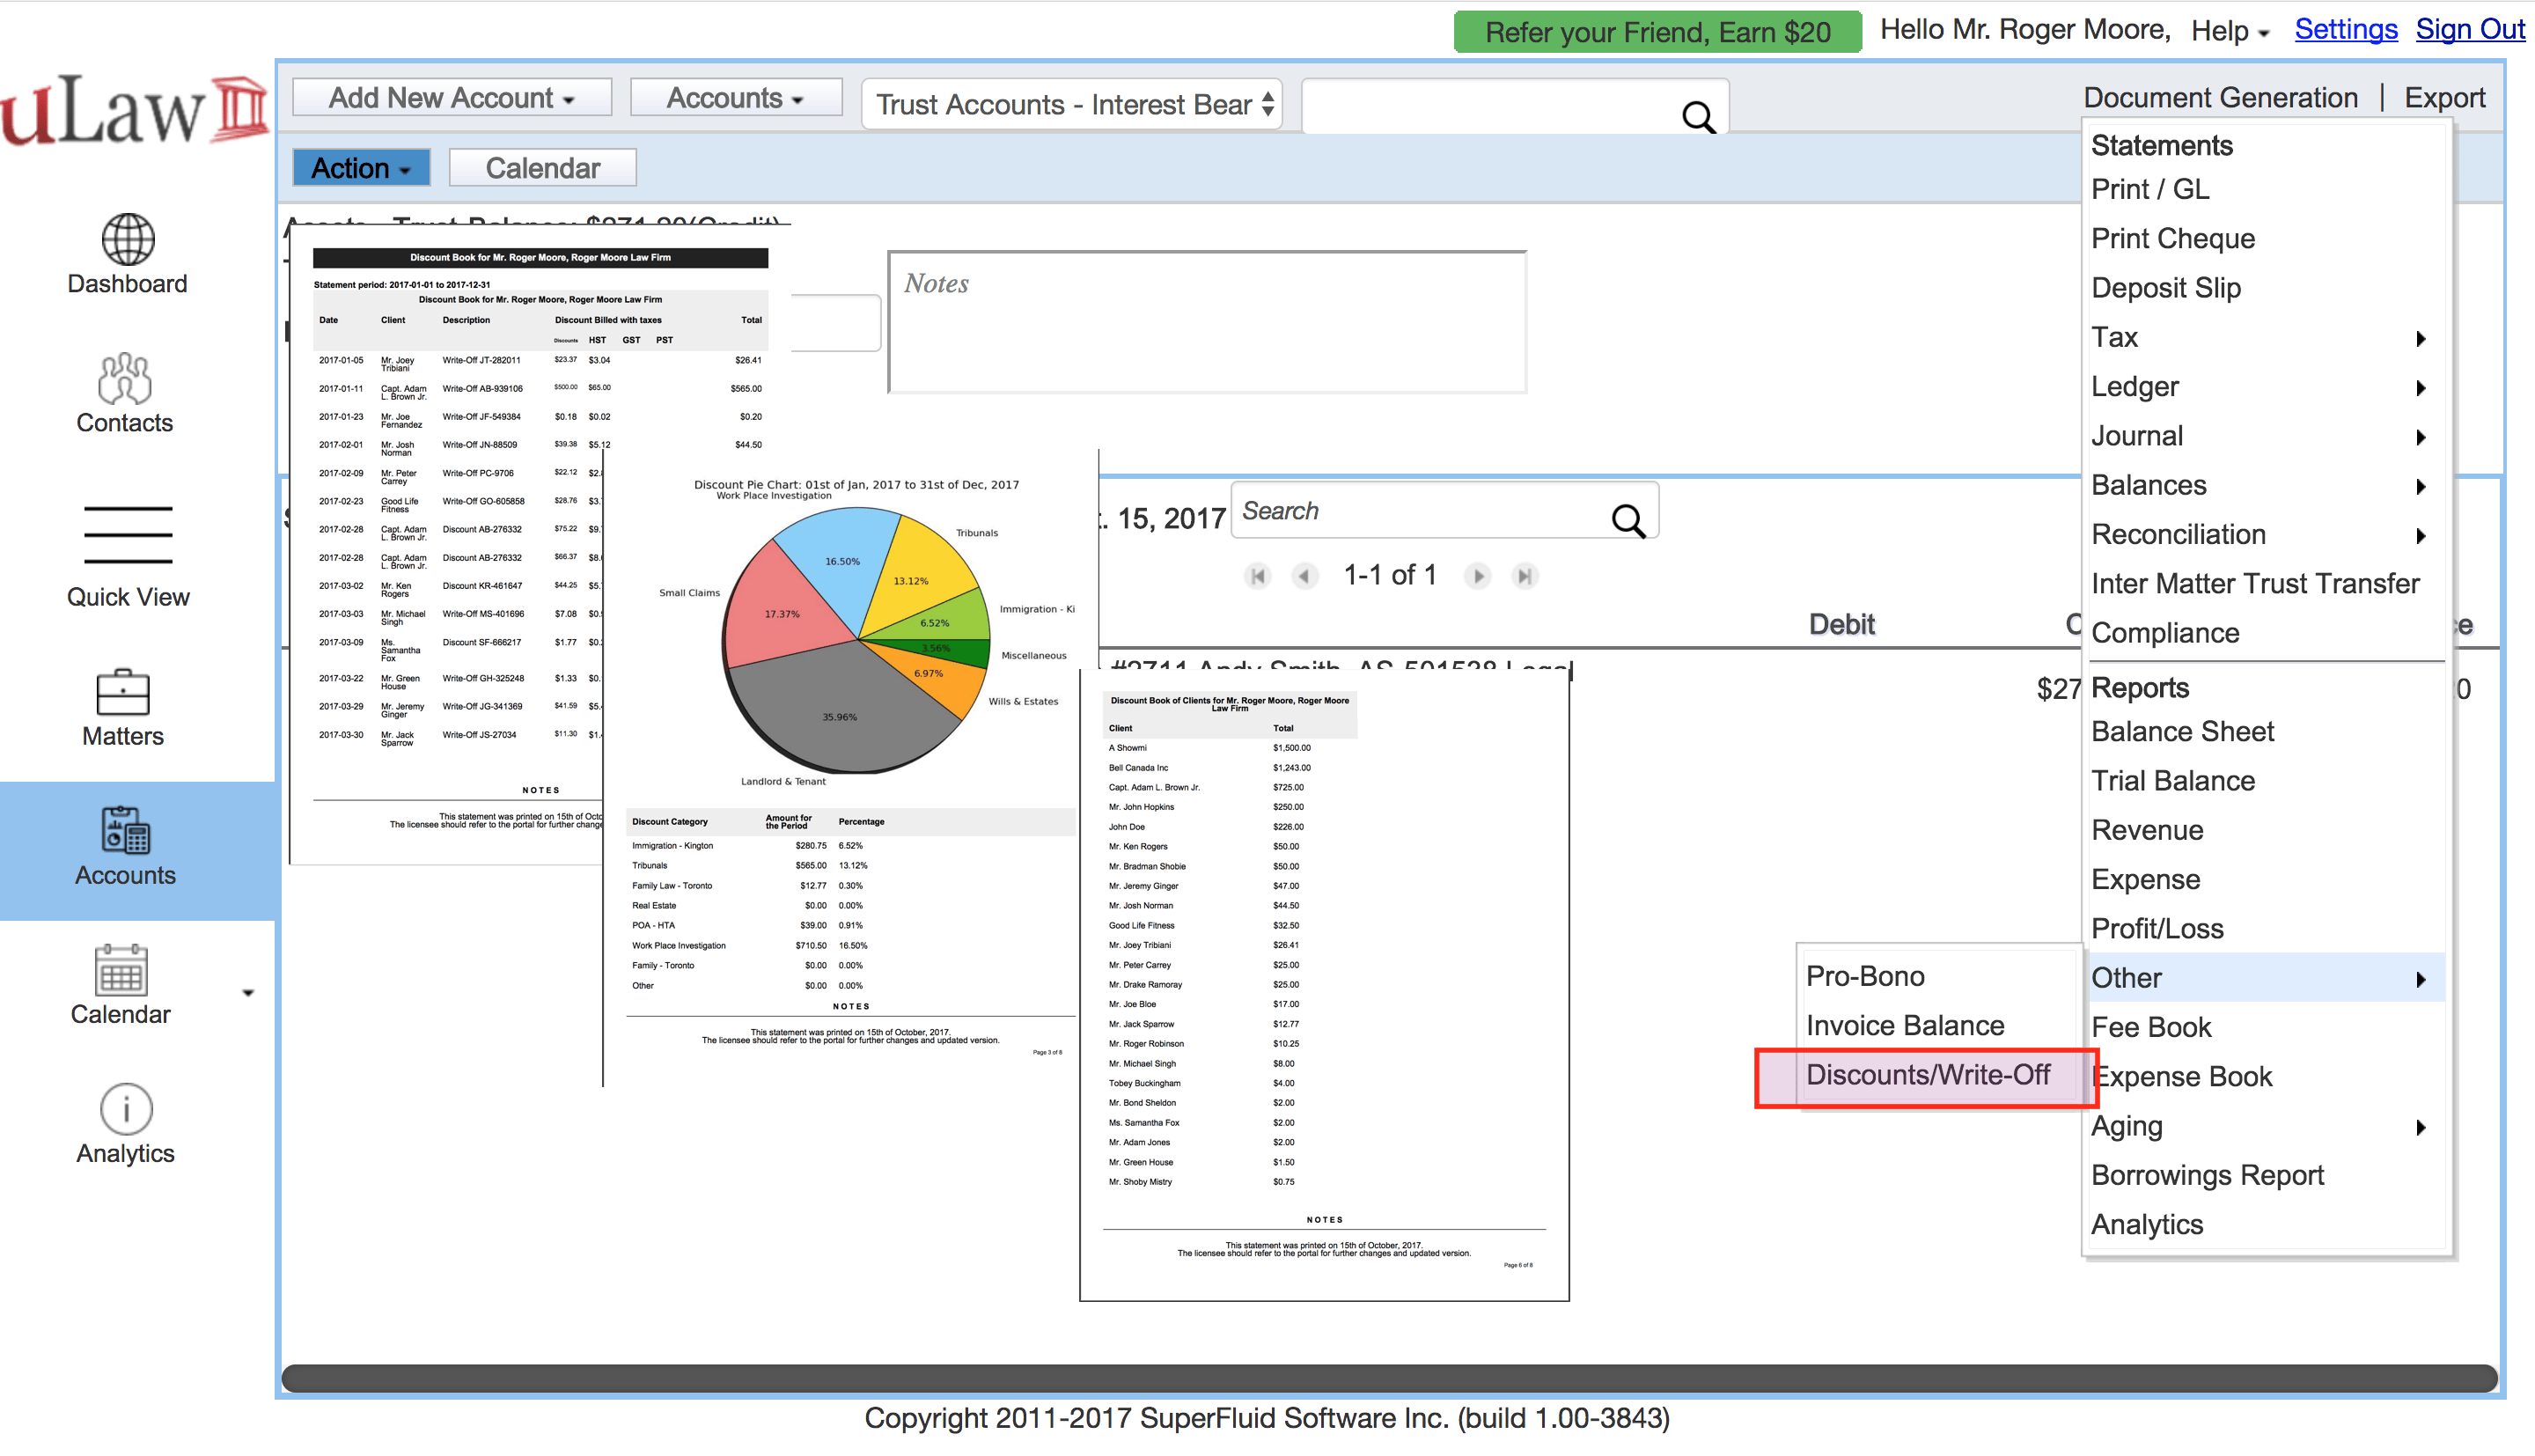Click the top search magnifier icon
2535x1456 pixels.
pyautogui.click(x=1698, y=117)
